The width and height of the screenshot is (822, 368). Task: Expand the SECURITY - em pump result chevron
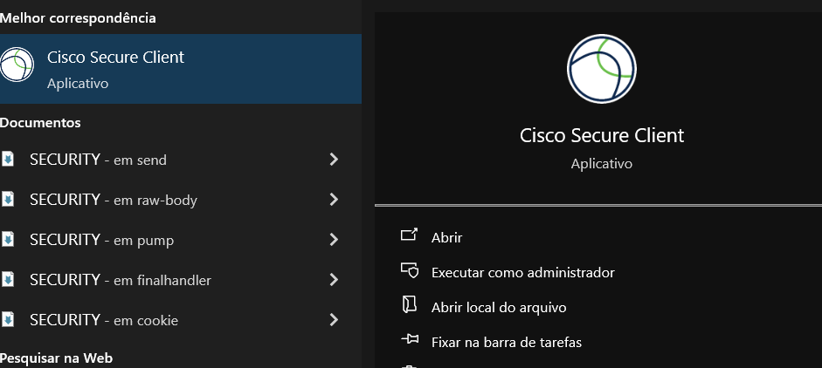(x=334, y=239)
